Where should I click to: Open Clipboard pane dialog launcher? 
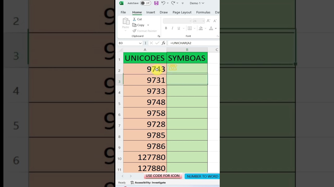[x=159, y=36]
